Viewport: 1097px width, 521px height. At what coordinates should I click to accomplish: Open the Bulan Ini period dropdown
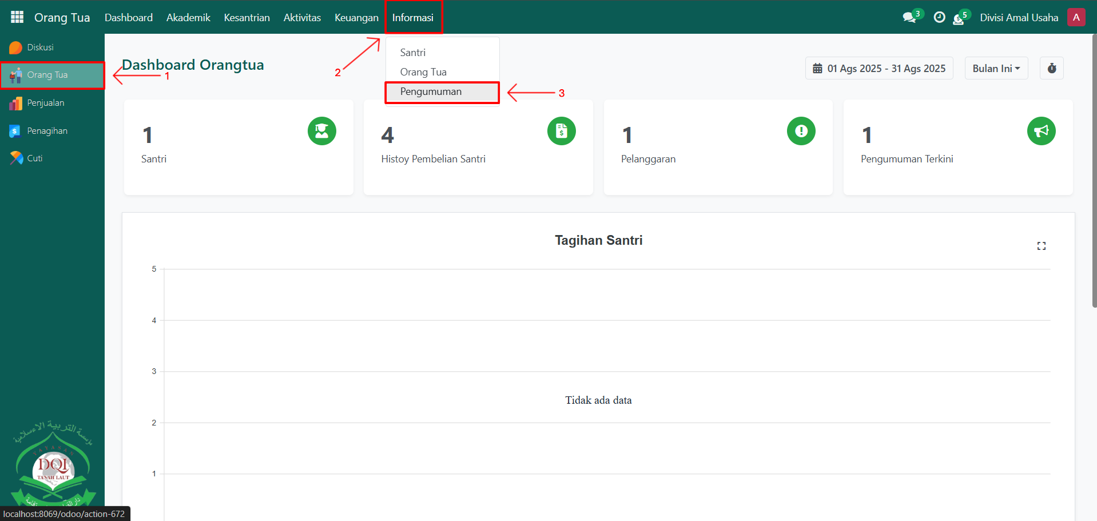(x=996, y=69)
